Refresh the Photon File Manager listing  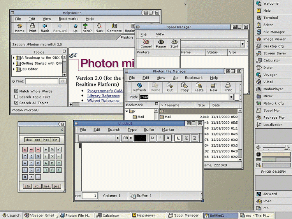click(139, 87)
